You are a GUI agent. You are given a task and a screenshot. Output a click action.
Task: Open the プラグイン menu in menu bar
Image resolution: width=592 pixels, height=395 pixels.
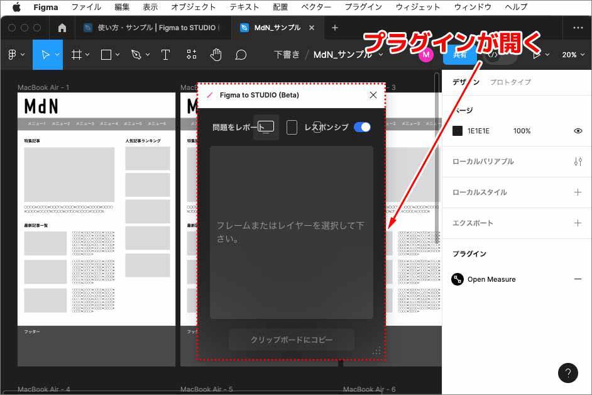[x=363, y=7]
